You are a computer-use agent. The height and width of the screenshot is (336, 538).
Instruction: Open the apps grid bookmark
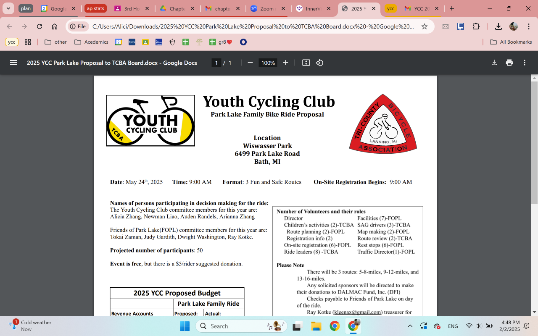pyautogui.click(x=28, y=42)
